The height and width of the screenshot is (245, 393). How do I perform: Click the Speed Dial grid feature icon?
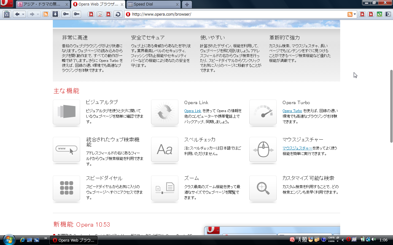[66, 188]
